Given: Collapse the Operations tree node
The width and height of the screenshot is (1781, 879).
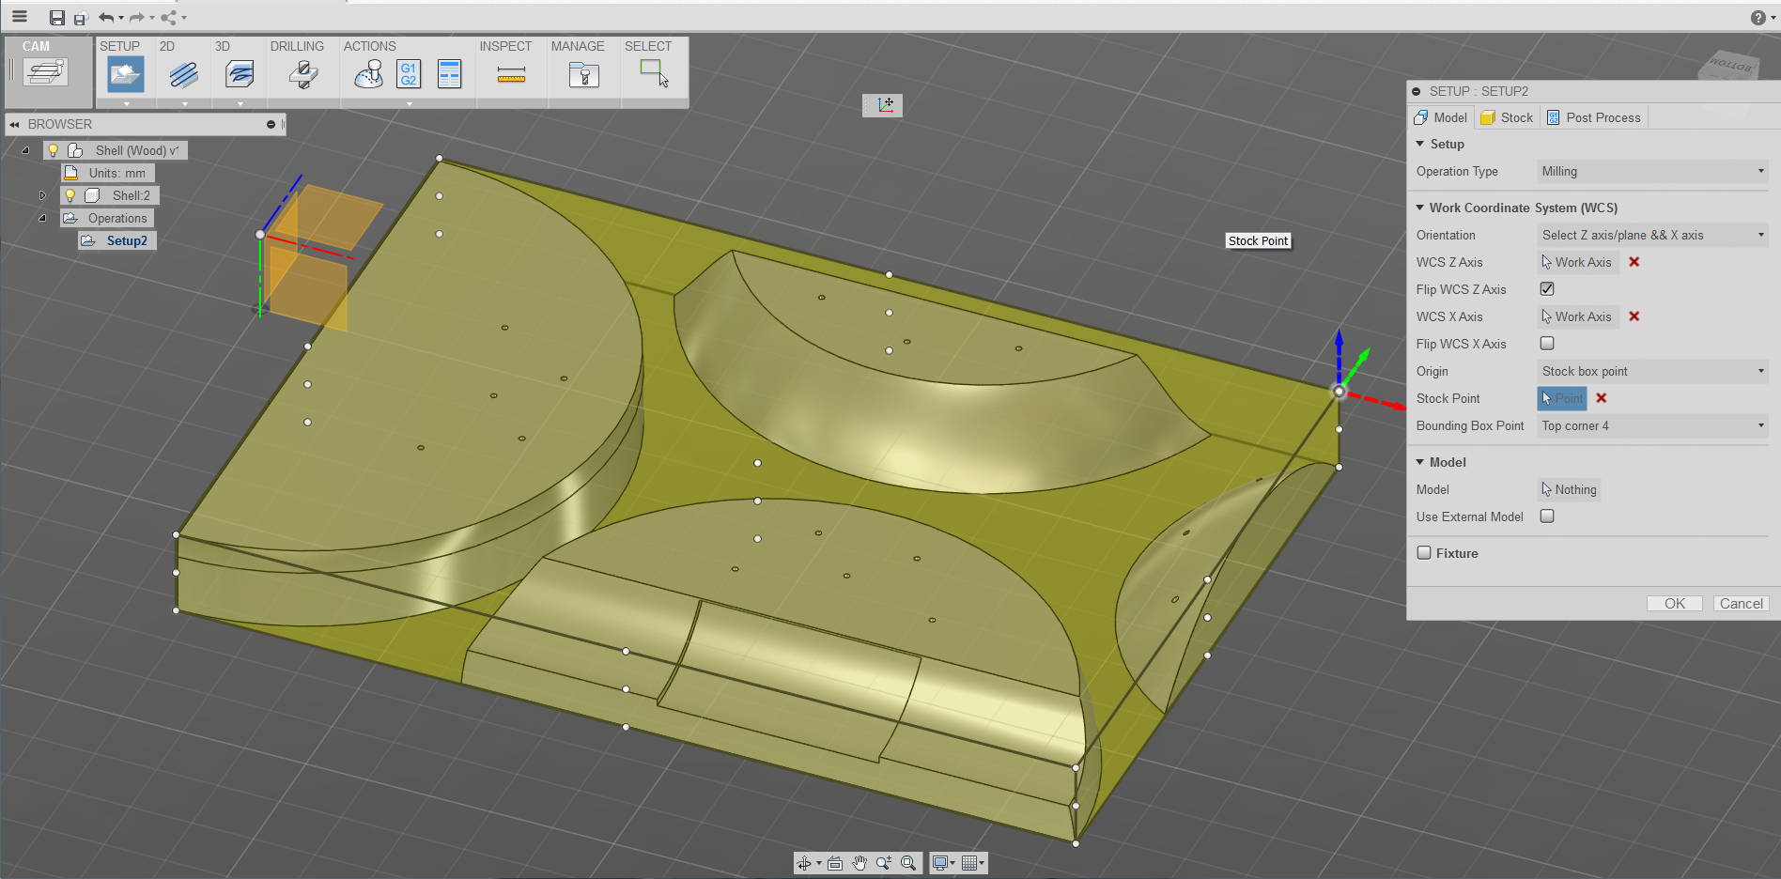Looking at the screenshot, I should point(42,218).
